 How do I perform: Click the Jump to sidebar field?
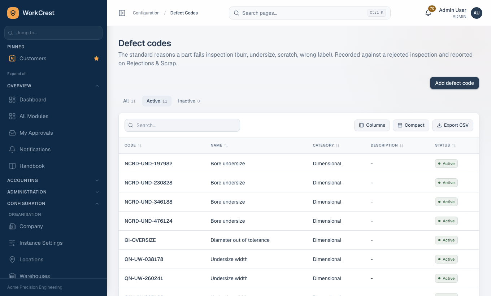[53, 32]
